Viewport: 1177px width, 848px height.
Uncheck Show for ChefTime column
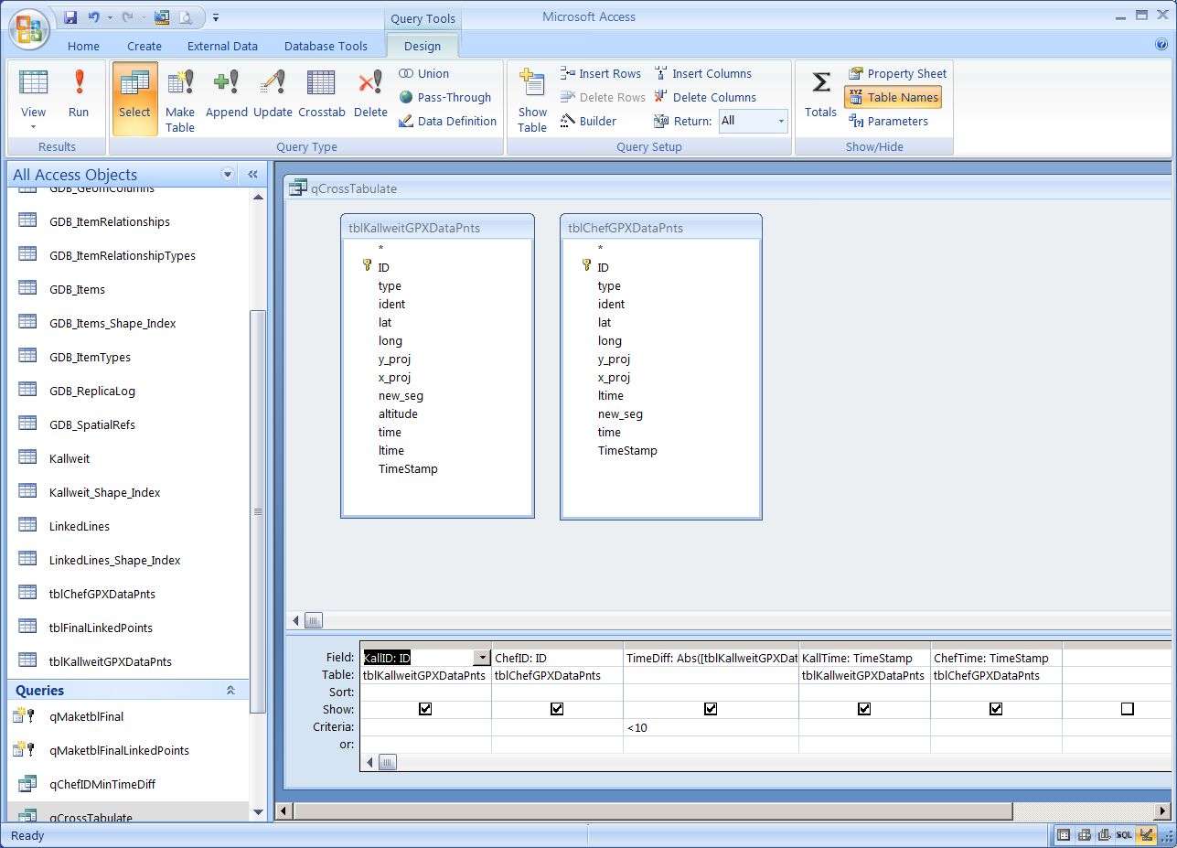[996, 709]
